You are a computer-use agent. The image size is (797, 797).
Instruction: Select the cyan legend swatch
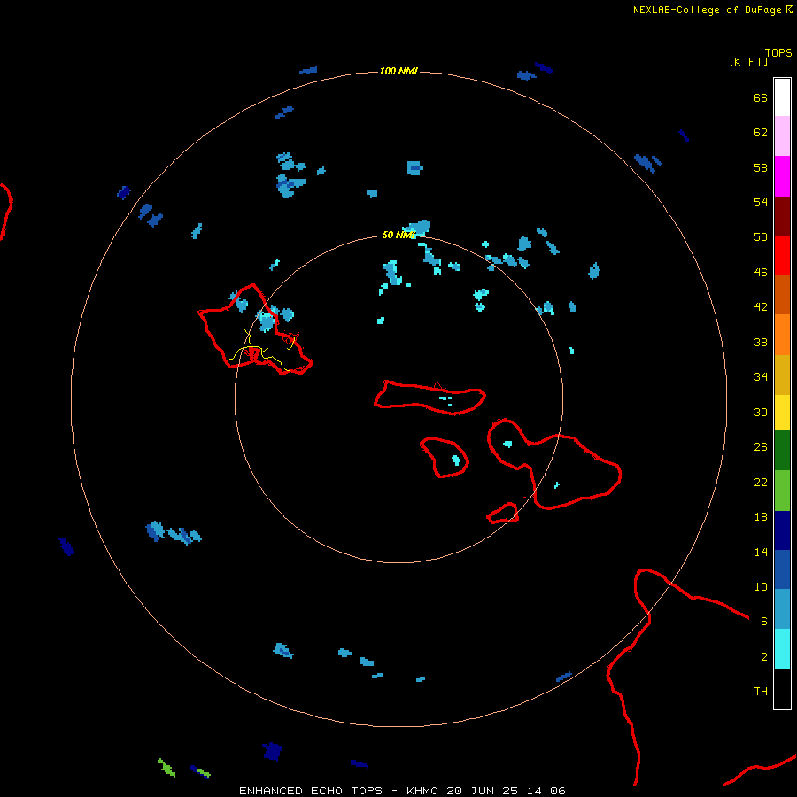[x=782, y=649]
